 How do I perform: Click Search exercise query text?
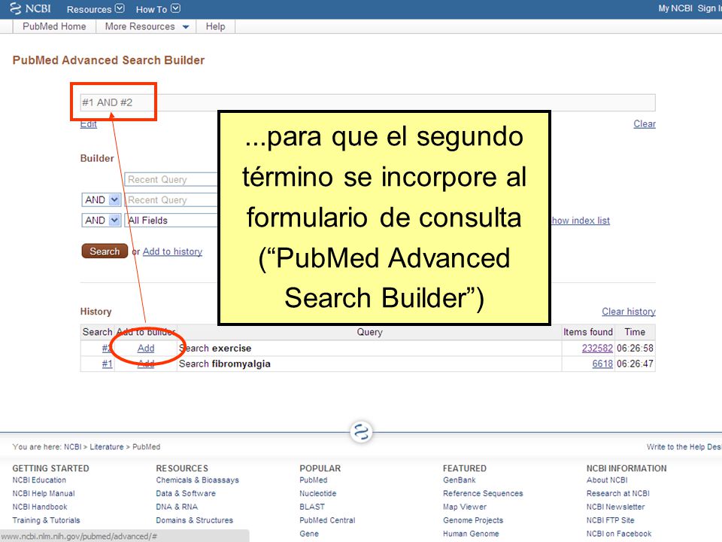215,348
